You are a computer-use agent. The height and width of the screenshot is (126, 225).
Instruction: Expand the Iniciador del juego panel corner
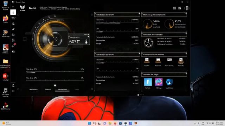click(x=186, y=73)
